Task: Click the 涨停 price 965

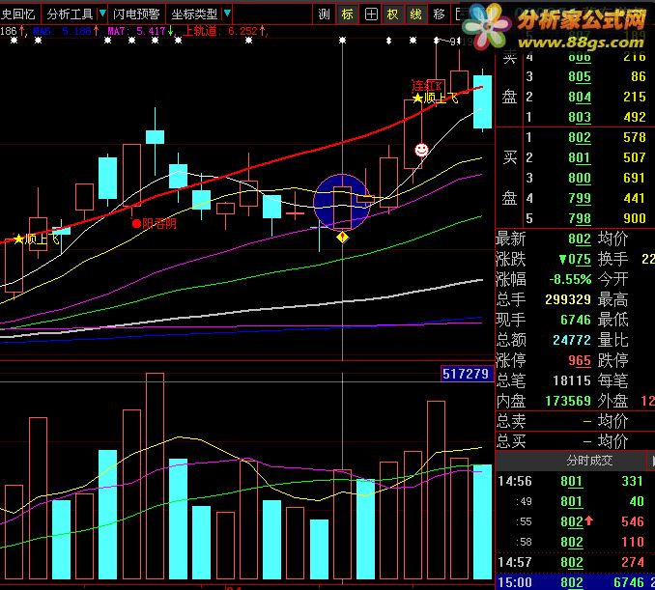Action: [580, 361]
